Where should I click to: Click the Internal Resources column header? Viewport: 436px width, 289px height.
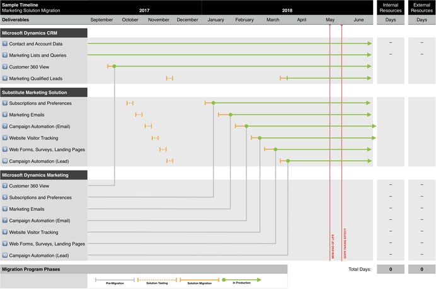click(x=391, y=8)
